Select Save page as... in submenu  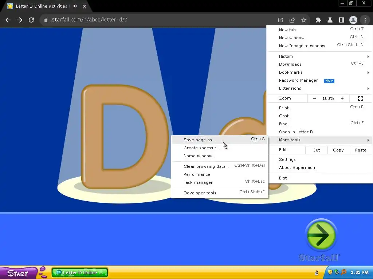220,140
